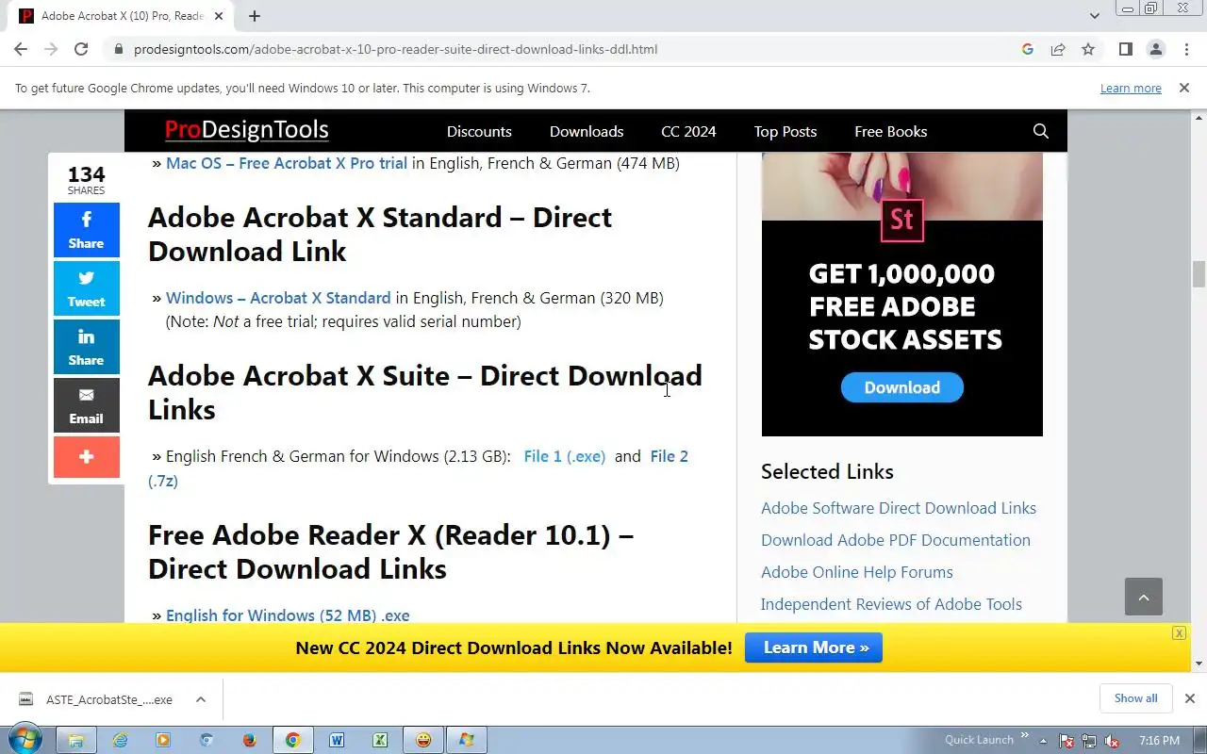Click the ProDesignTools site logo
Screen dimensions: 1207x754
(247, 130)
